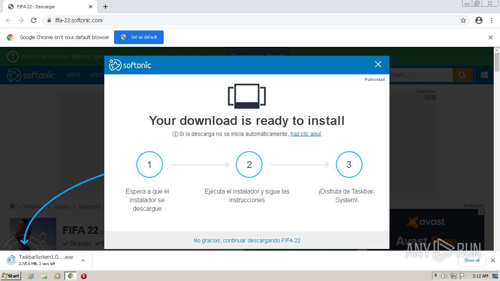Click the Softonic search input field
The image size is (500, 281).
point(421,75)
